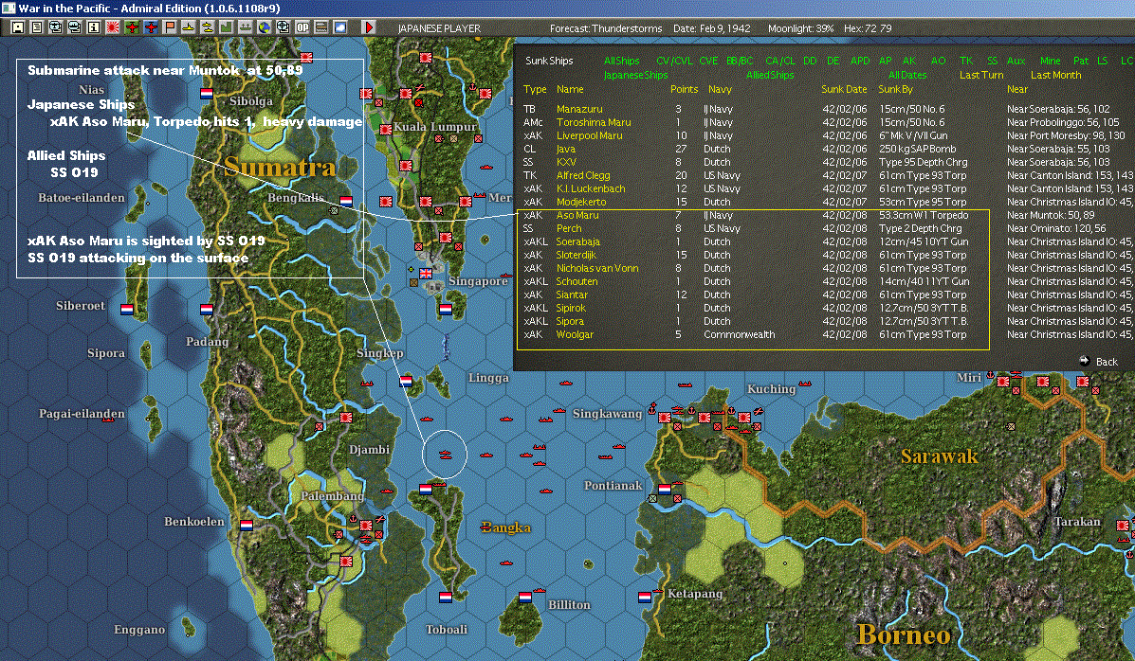Click the Dutch flag icon near Sibolga
This screenshot has width=1135, height=661.
(x=207, y=94)
